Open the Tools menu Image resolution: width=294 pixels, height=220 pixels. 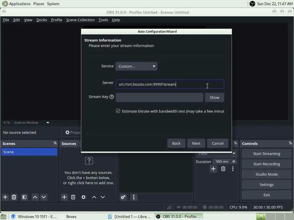click(103, 20)
